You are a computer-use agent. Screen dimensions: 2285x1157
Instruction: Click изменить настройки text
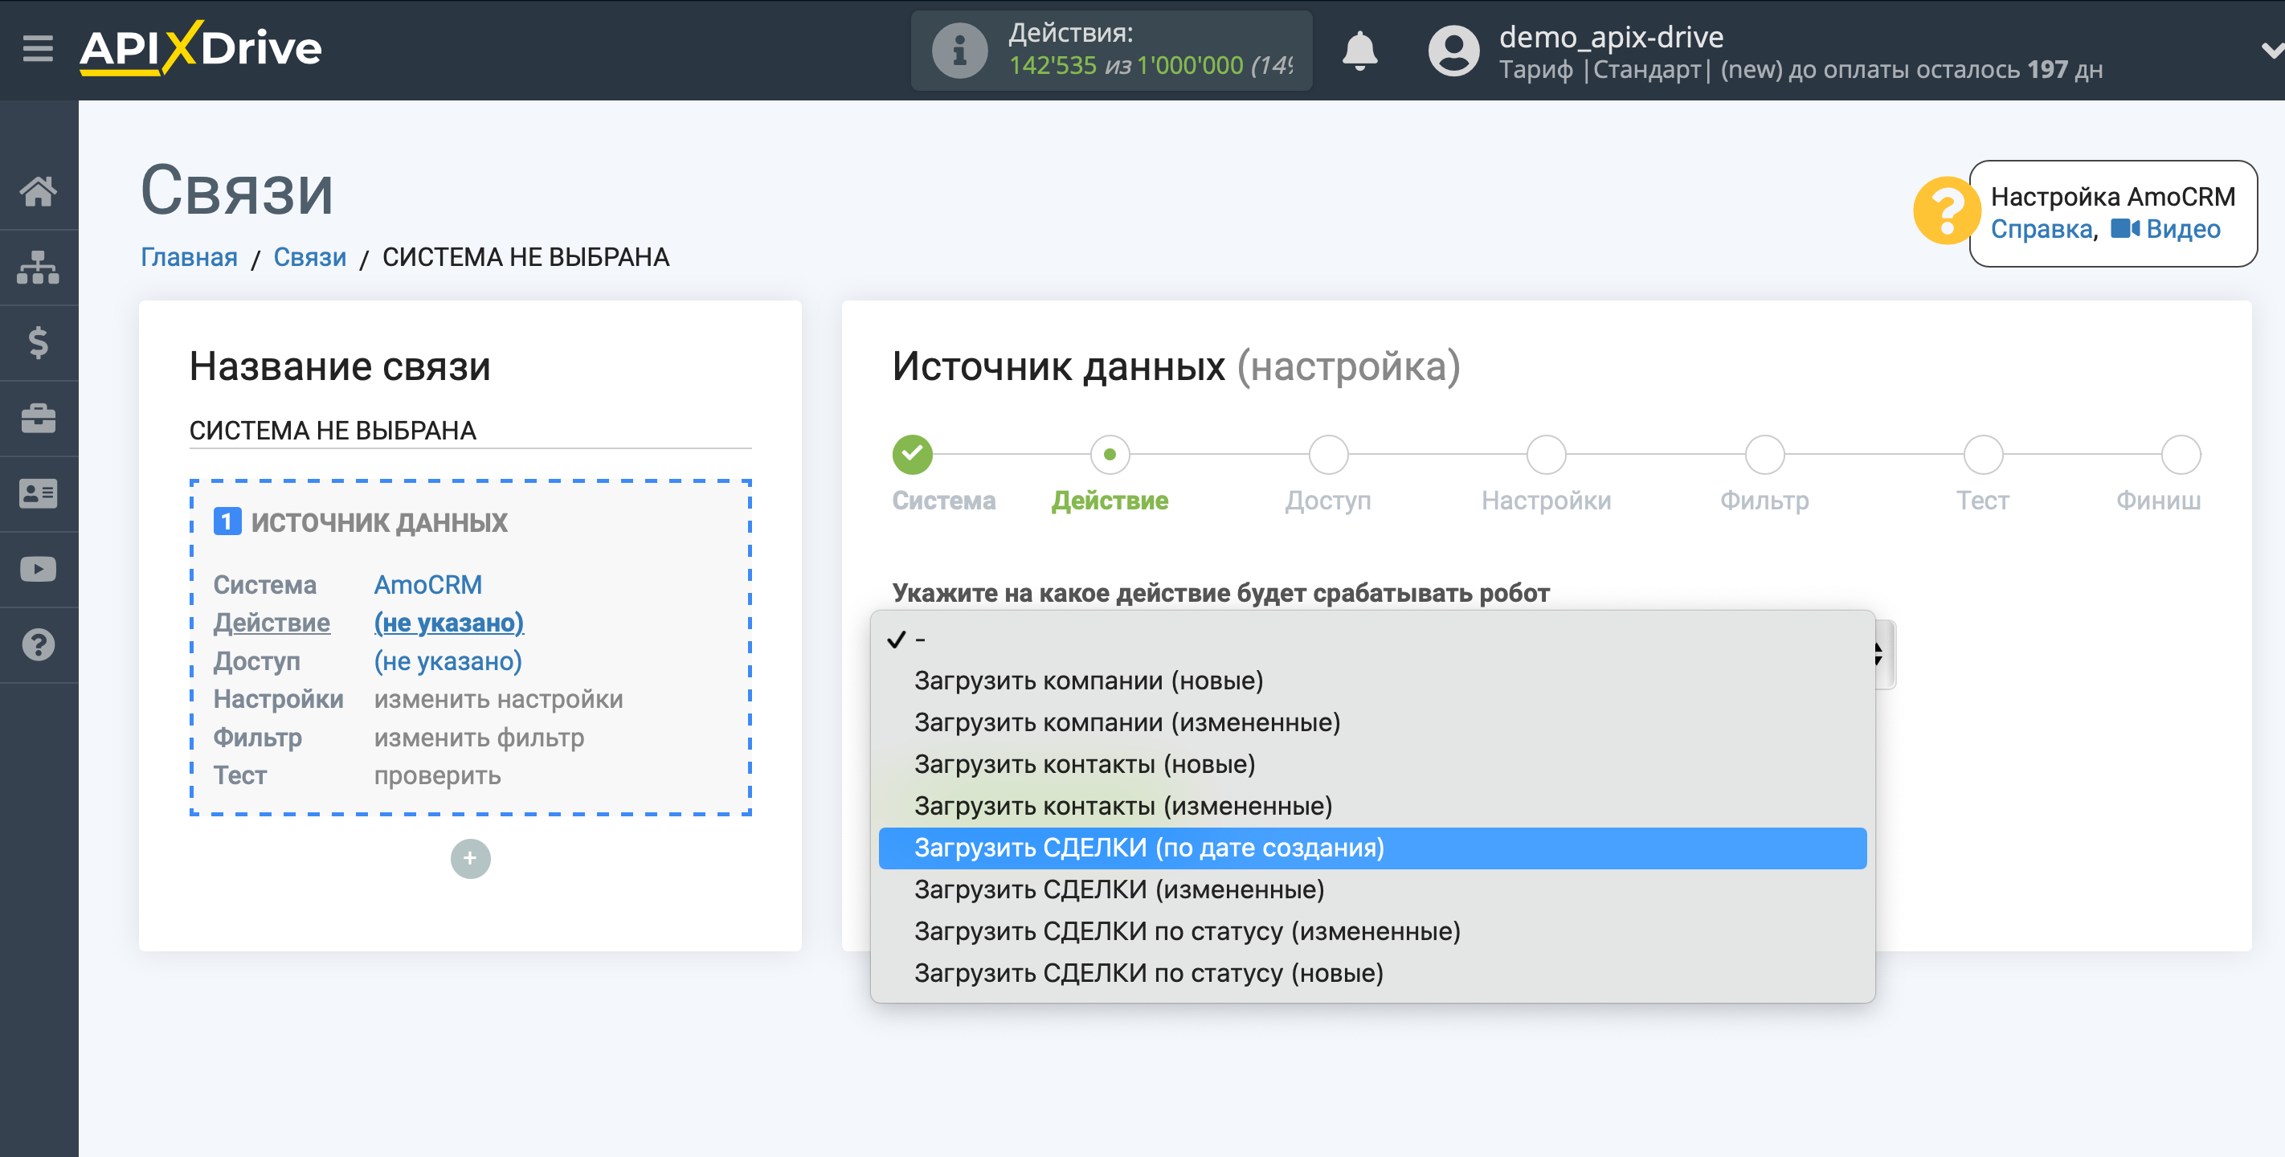pos(497,699)
